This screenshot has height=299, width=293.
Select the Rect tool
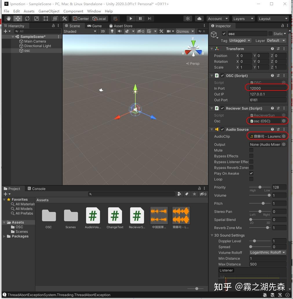(x=45, y=18)
